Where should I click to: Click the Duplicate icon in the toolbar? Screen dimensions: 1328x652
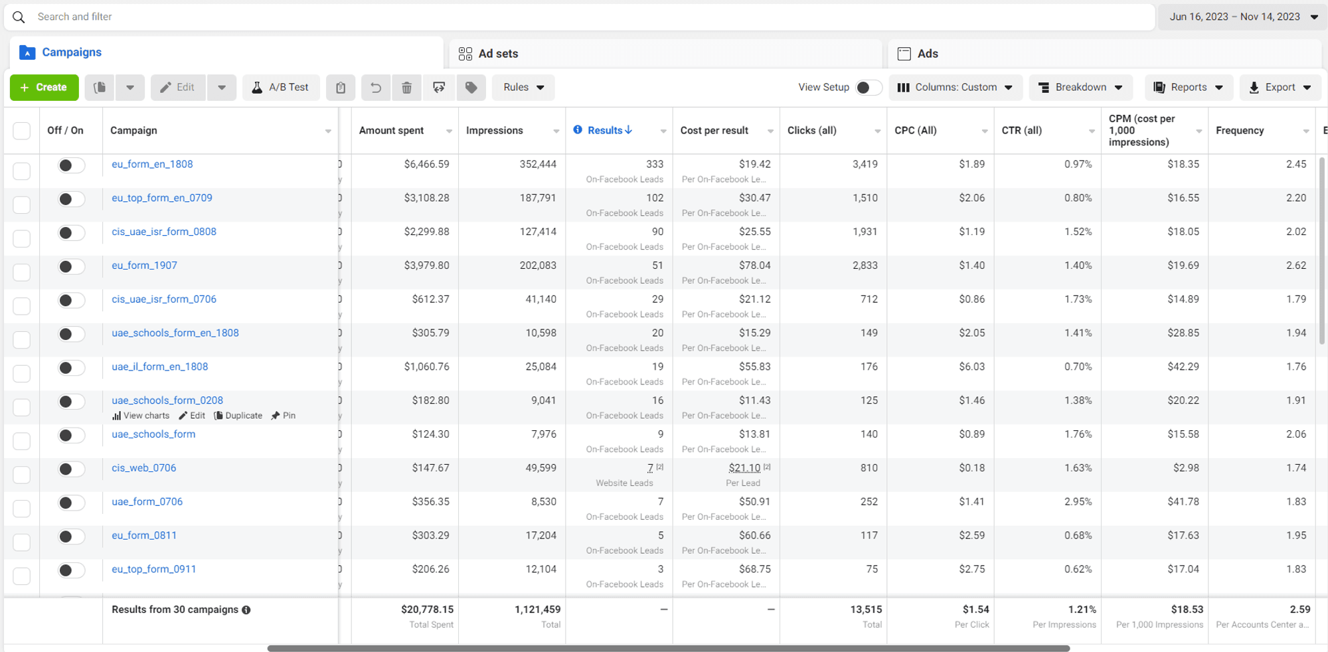coord(100,87)
